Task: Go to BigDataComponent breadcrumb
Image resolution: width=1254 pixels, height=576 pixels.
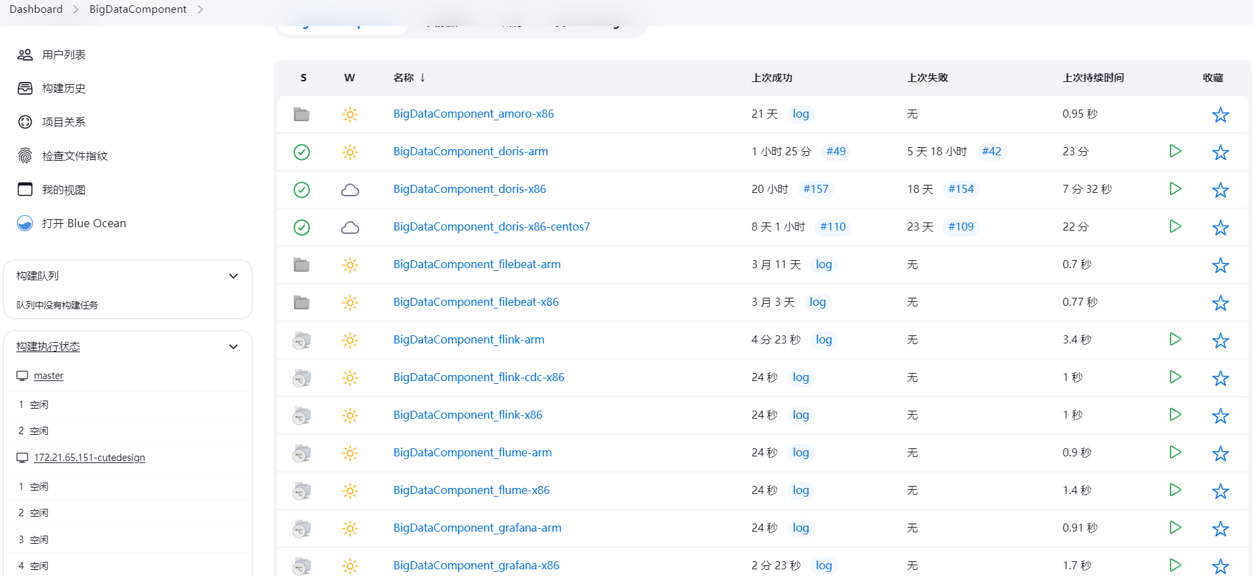Action: tap(138, 9)
